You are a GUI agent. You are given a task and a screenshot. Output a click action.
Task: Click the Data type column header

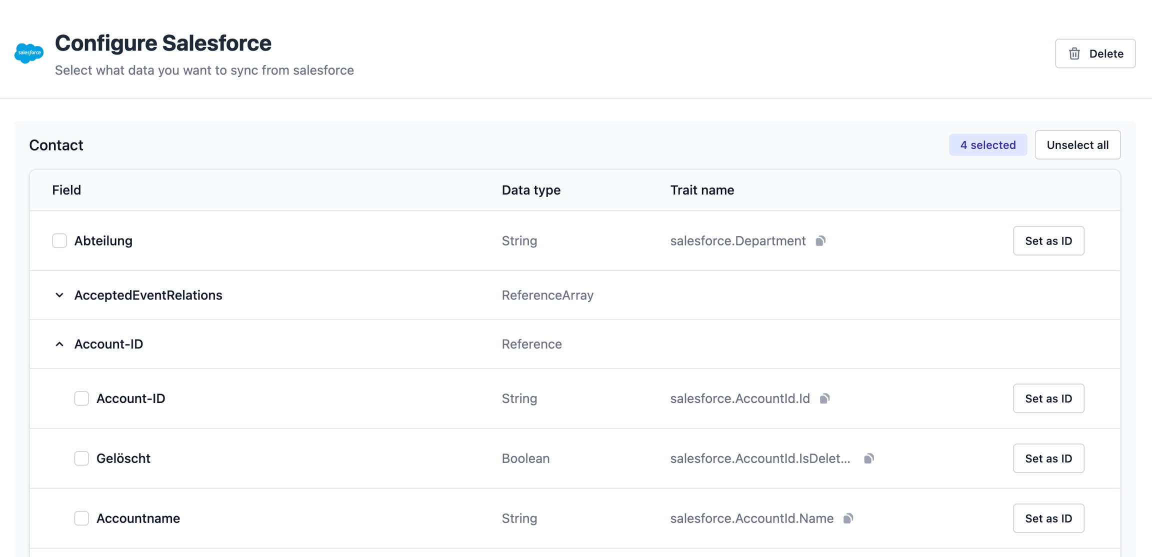point(530,190)
